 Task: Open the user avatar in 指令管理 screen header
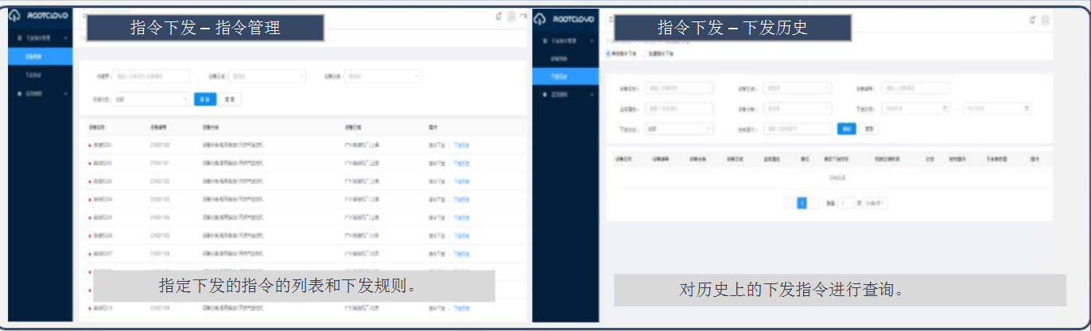tap(511, 16)
